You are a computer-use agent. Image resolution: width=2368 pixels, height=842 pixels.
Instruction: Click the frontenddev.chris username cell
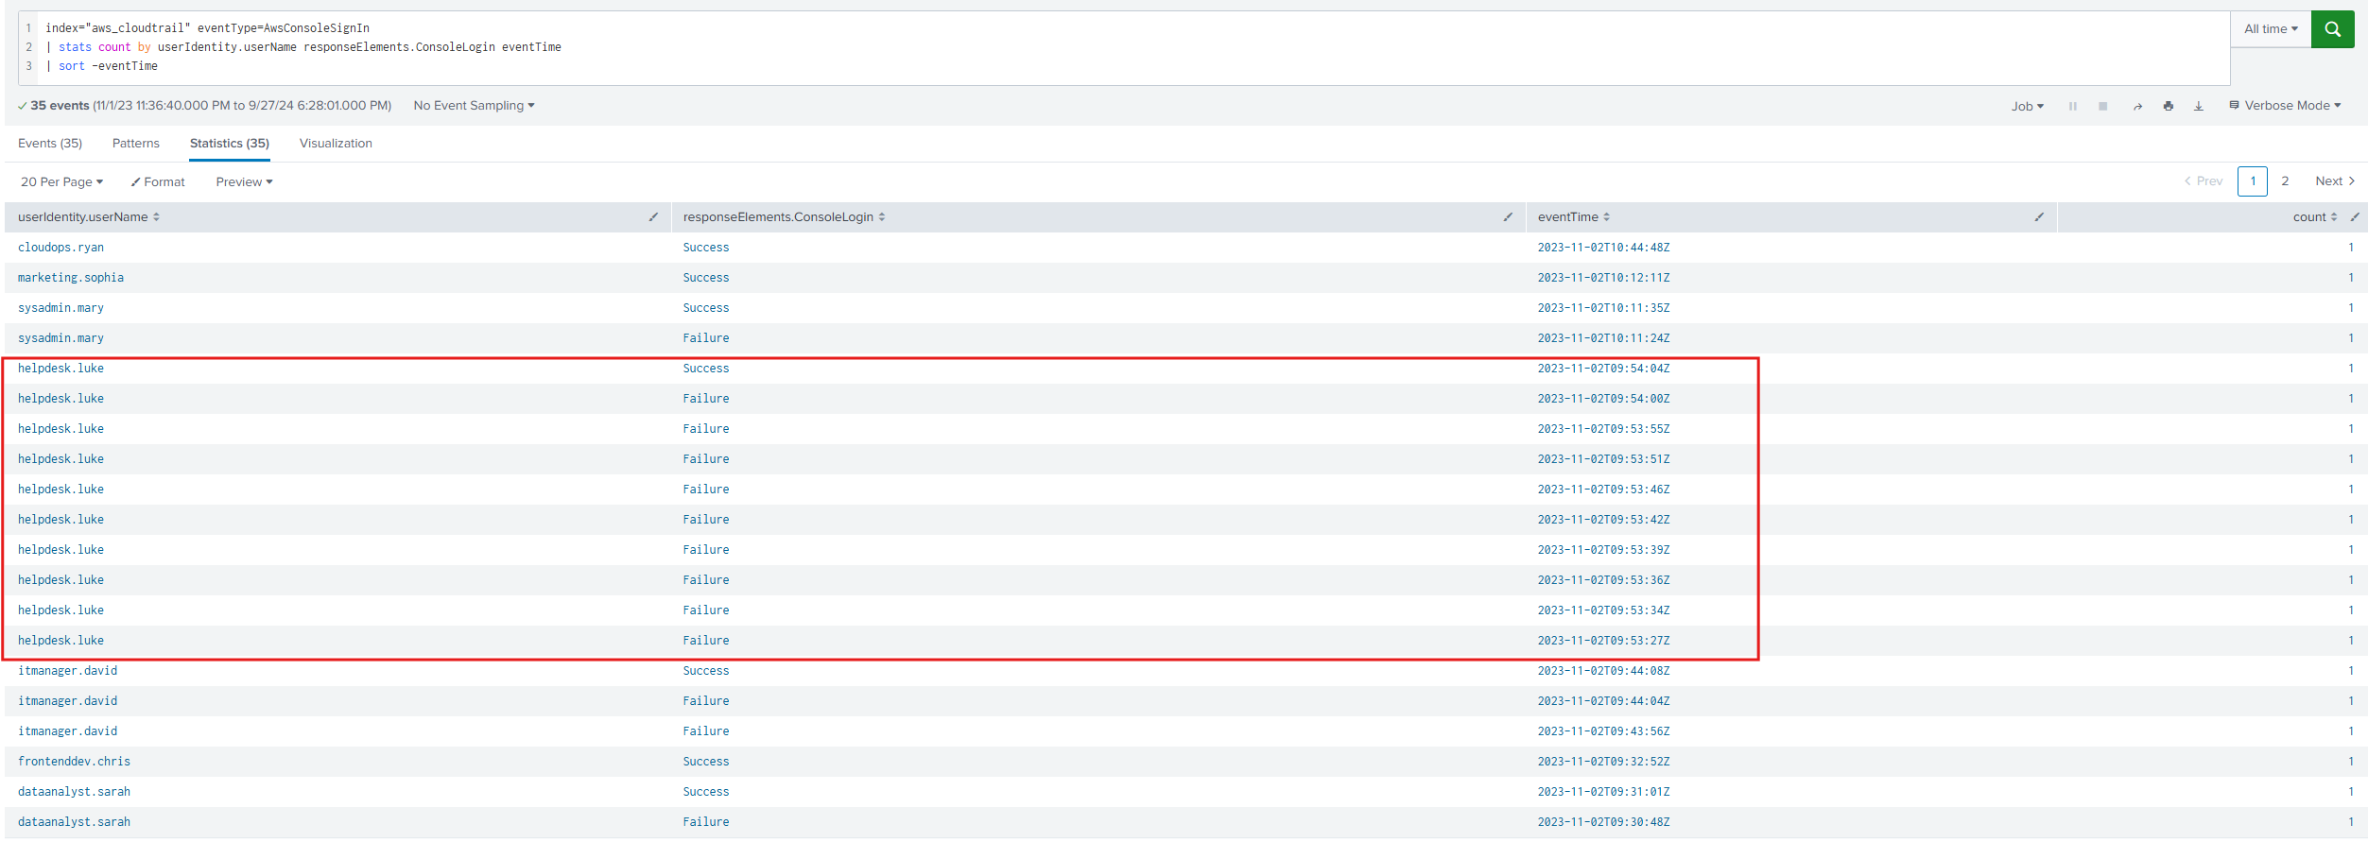(x=74, y=762)
